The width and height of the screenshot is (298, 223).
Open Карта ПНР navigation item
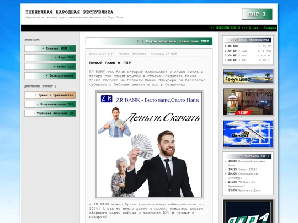(x=50, y=67)
